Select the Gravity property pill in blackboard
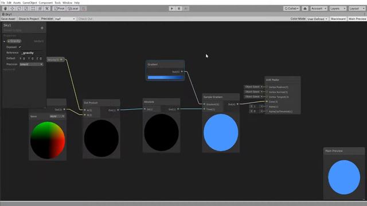The image size is (367, 206). (x=14, y=41)
